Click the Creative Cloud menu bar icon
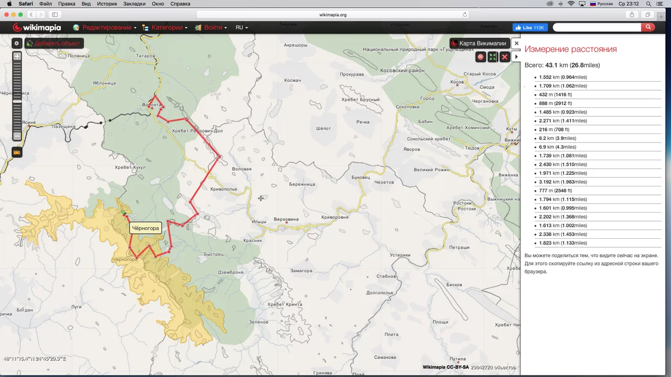 (x=550, y=4)
